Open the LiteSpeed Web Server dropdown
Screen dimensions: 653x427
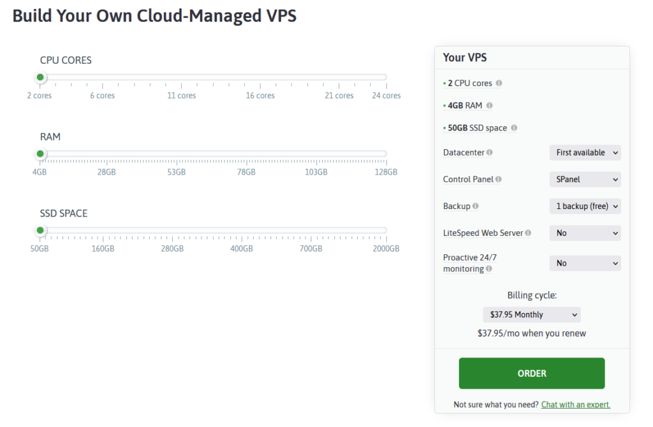[x=585, y=233]
